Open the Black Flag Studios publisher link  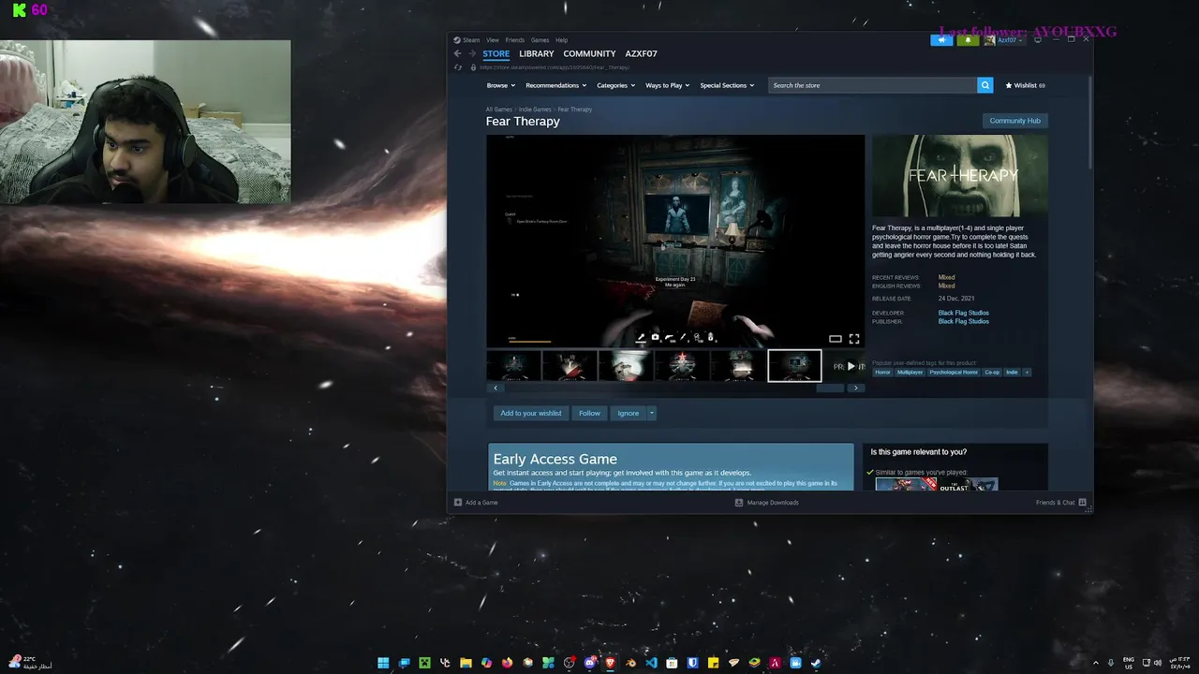point(964,321)
